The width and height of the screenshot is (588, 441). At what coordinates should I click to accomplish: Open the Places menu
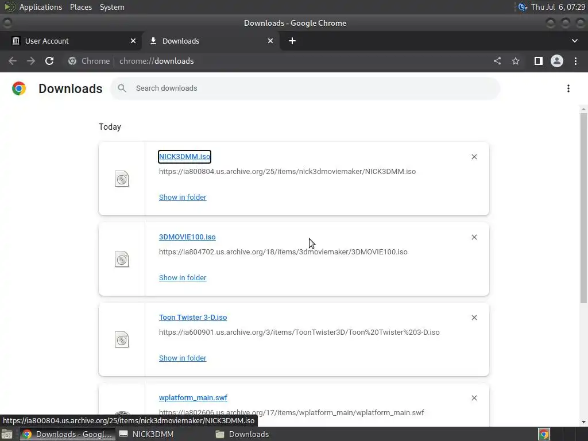81,7
